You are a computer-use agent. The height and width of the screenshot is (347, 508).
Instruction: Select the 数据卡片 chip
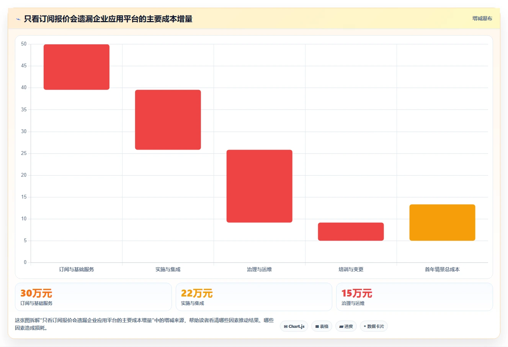[374, 326]
